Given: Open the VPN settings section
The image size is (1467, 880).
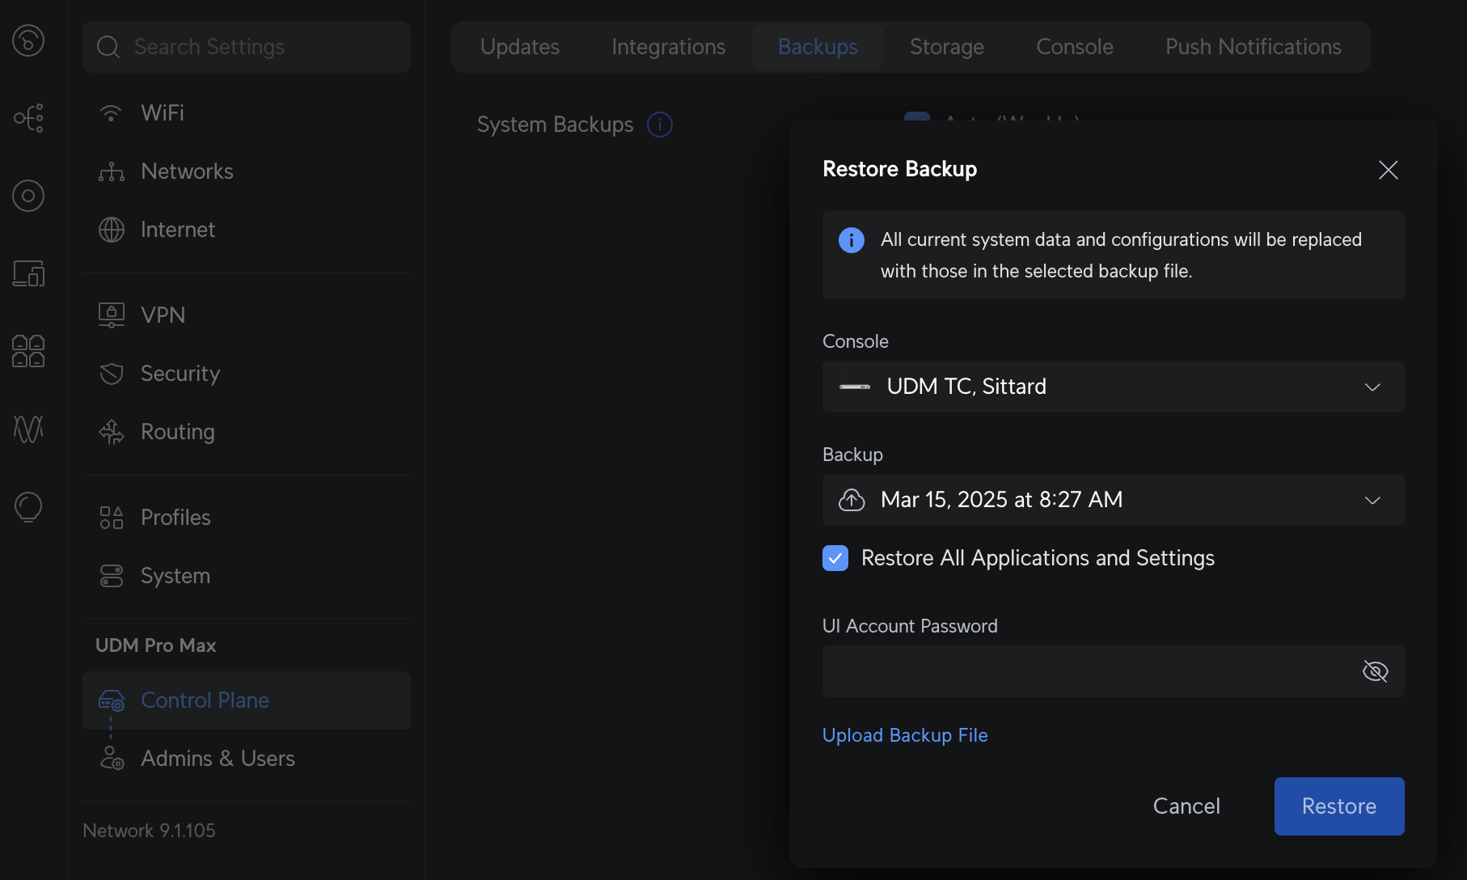Looking at the screenshot, I should click(x=247, y=315).
